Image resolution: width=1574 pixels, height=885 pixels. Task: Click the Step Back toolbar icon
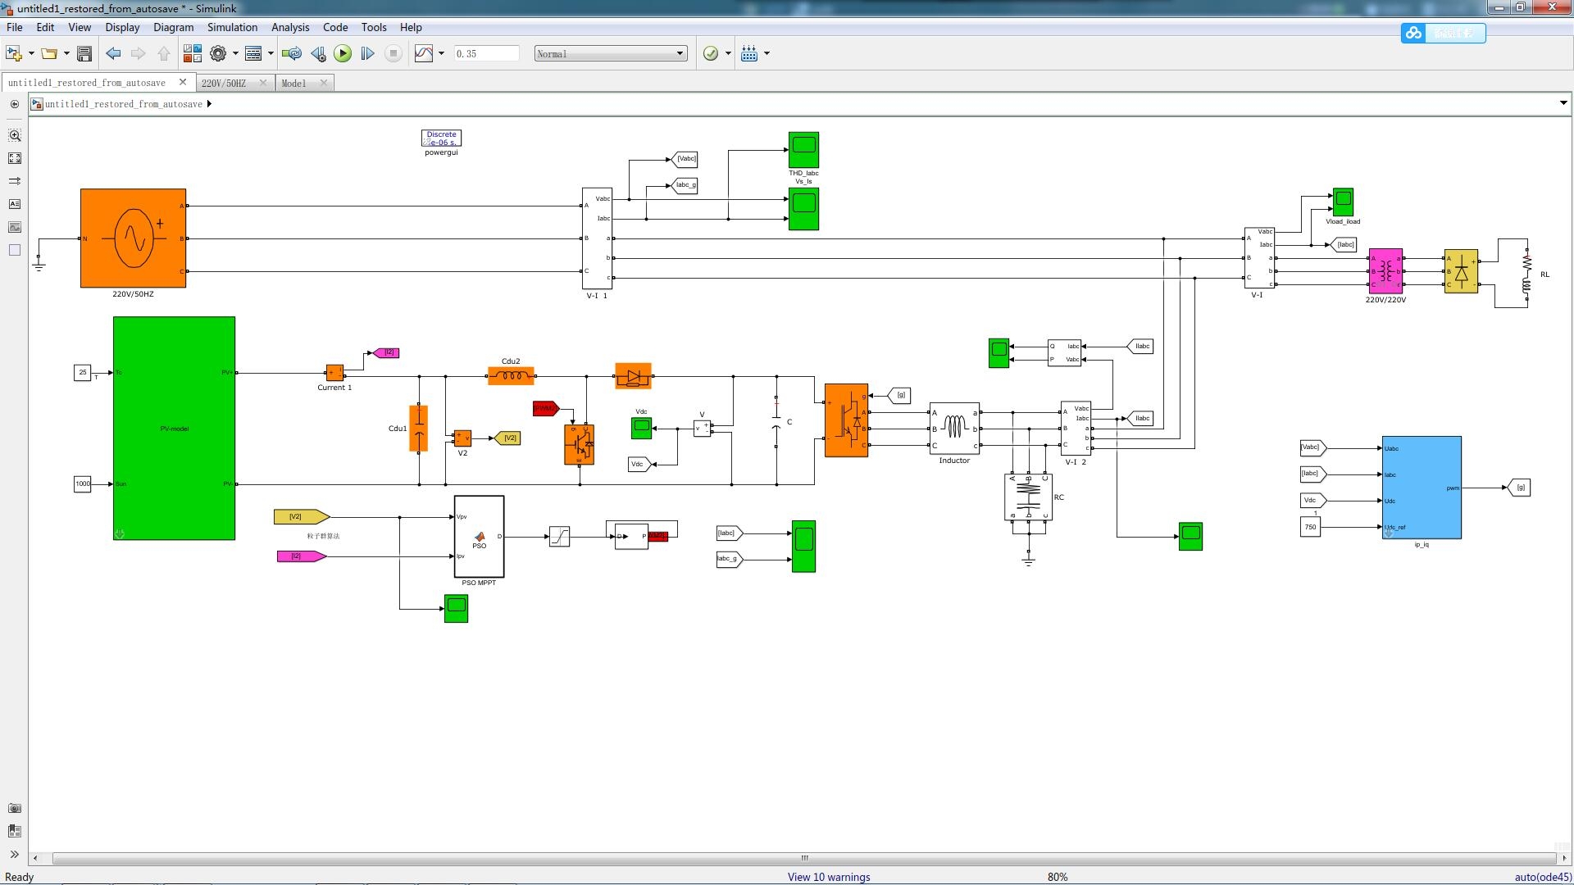(318, 53)
